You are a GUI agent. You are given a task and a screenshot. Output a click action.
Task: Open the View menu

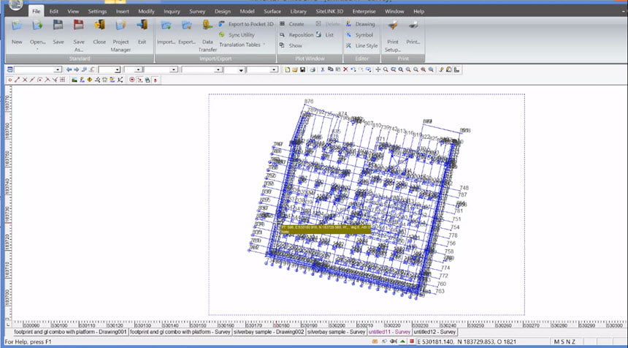coord(73,11)
